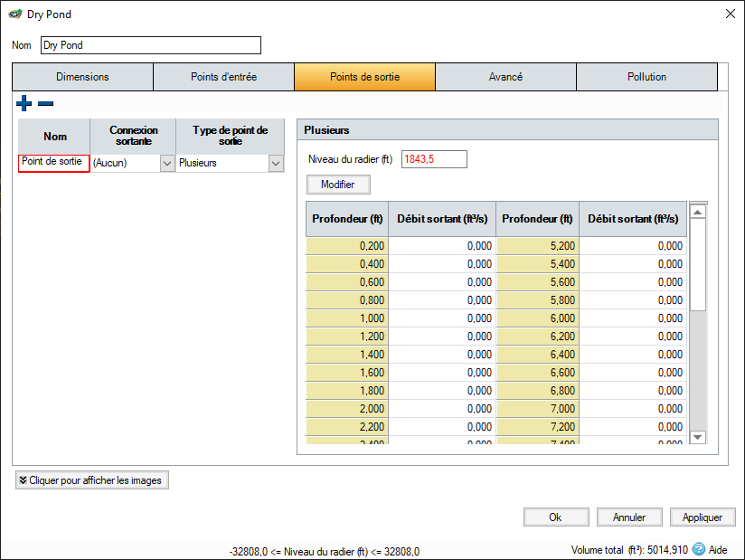745x560 pixels.
Task: Select the depth cell 1,200
Action: click(x=347, y=337)
